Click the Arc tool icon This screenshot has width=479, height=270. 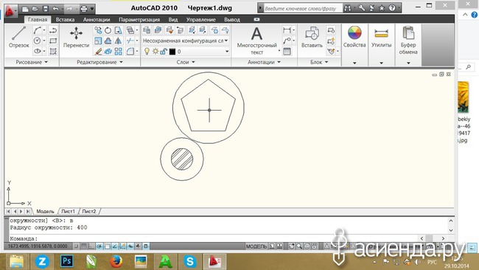pyautogui.click(x=38, y=30)
